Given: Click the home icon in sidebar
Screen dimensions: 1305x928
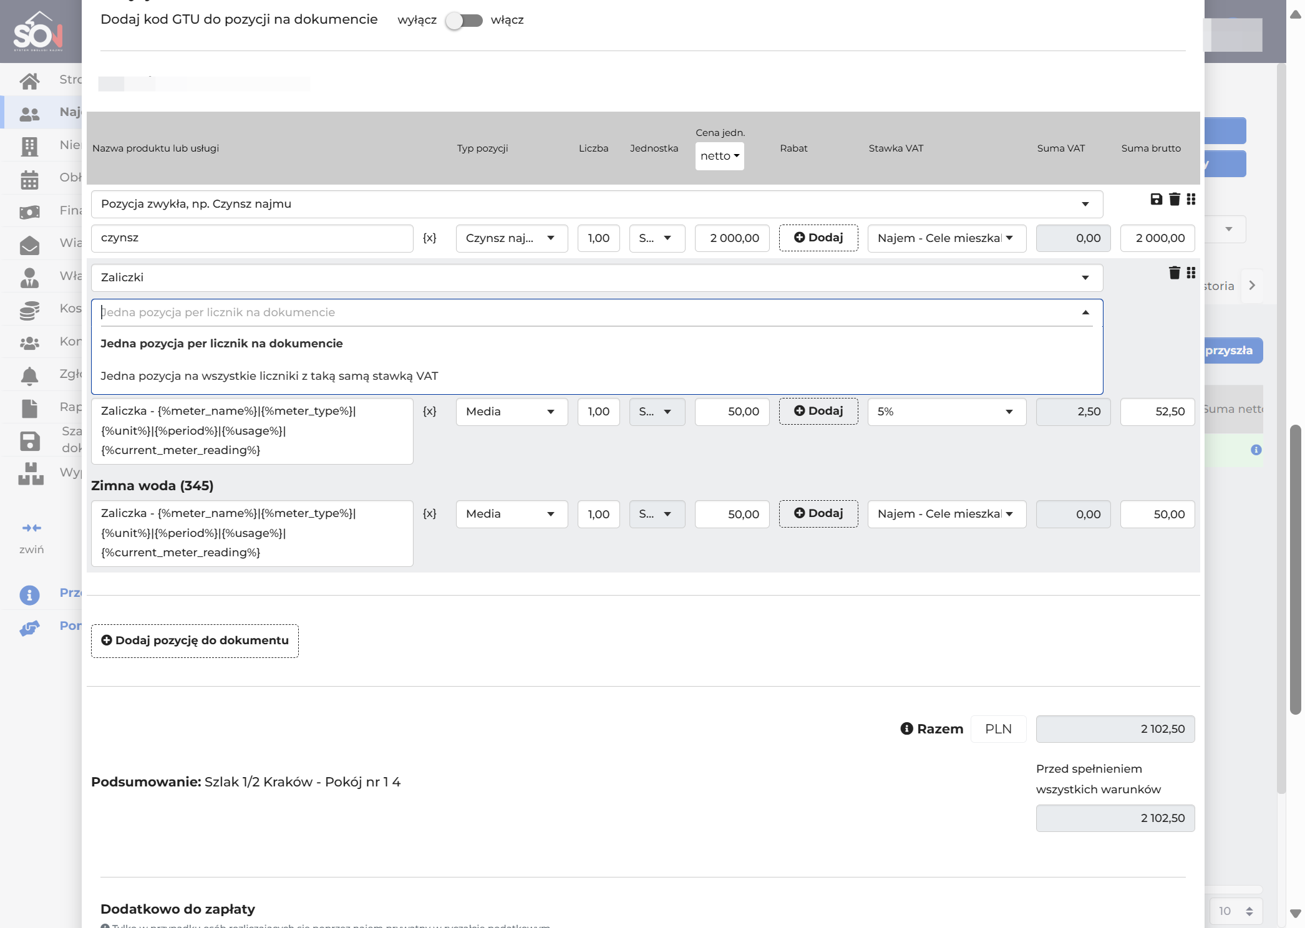Looking at the screenshot, I should pos(29,80).
